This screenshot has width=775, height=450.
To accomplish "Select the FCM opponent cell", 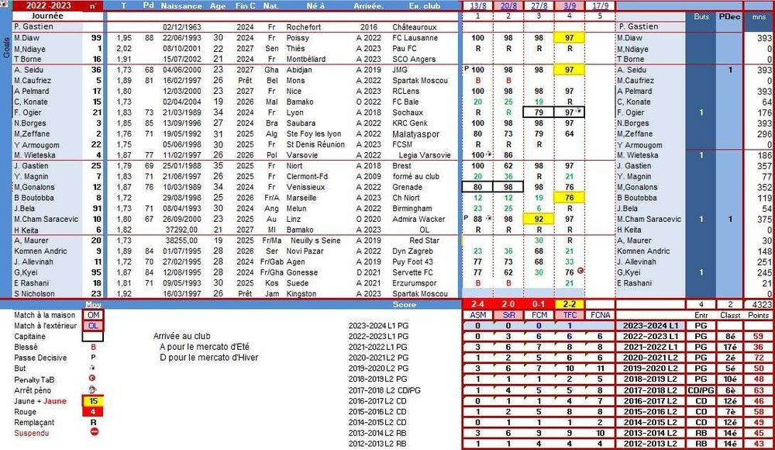I will point(539,315).
